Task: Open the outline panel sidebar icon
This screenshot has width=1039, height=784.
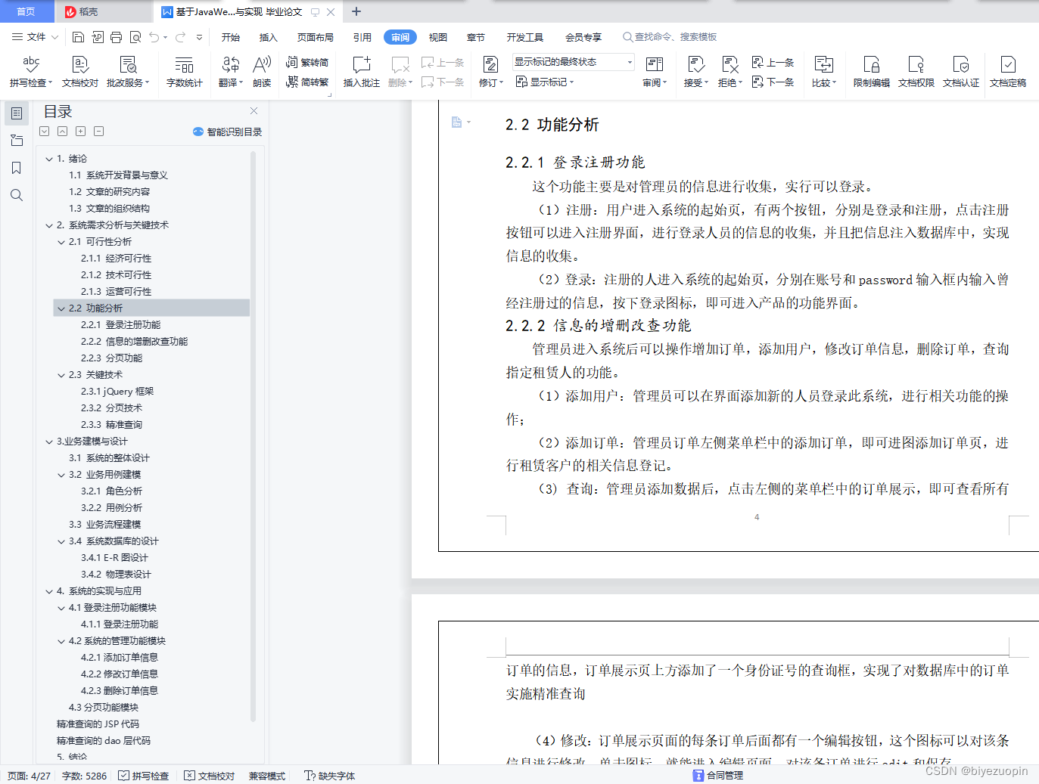Action: [x=17, y=113]
